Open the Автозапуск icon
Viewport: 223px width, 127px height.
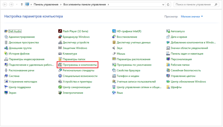168,31
